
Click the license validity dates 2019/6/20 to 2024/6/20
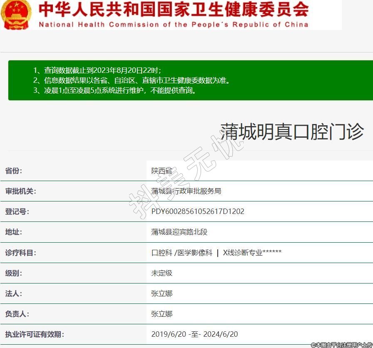click(x=194, y=334)
